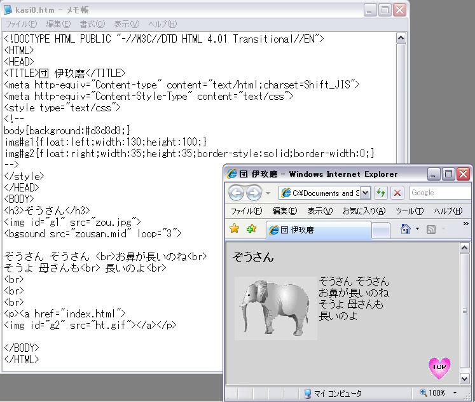475x402 pixels.
Task: Click Add to Favorites plus-star icon
Action: click(x=251, y=229)
